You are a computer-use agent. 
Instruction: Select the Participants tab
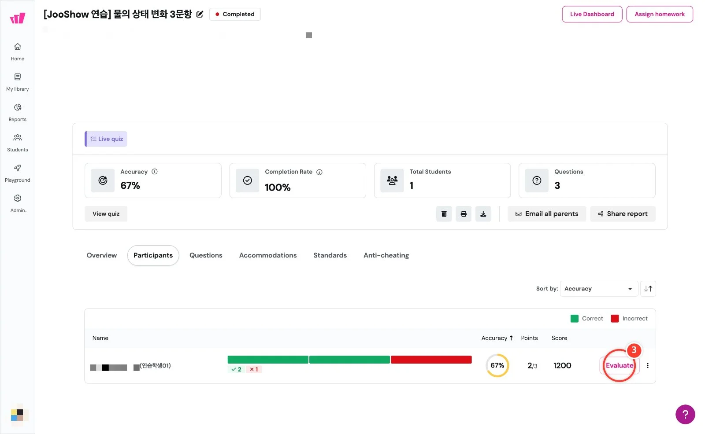click(153, 255)
